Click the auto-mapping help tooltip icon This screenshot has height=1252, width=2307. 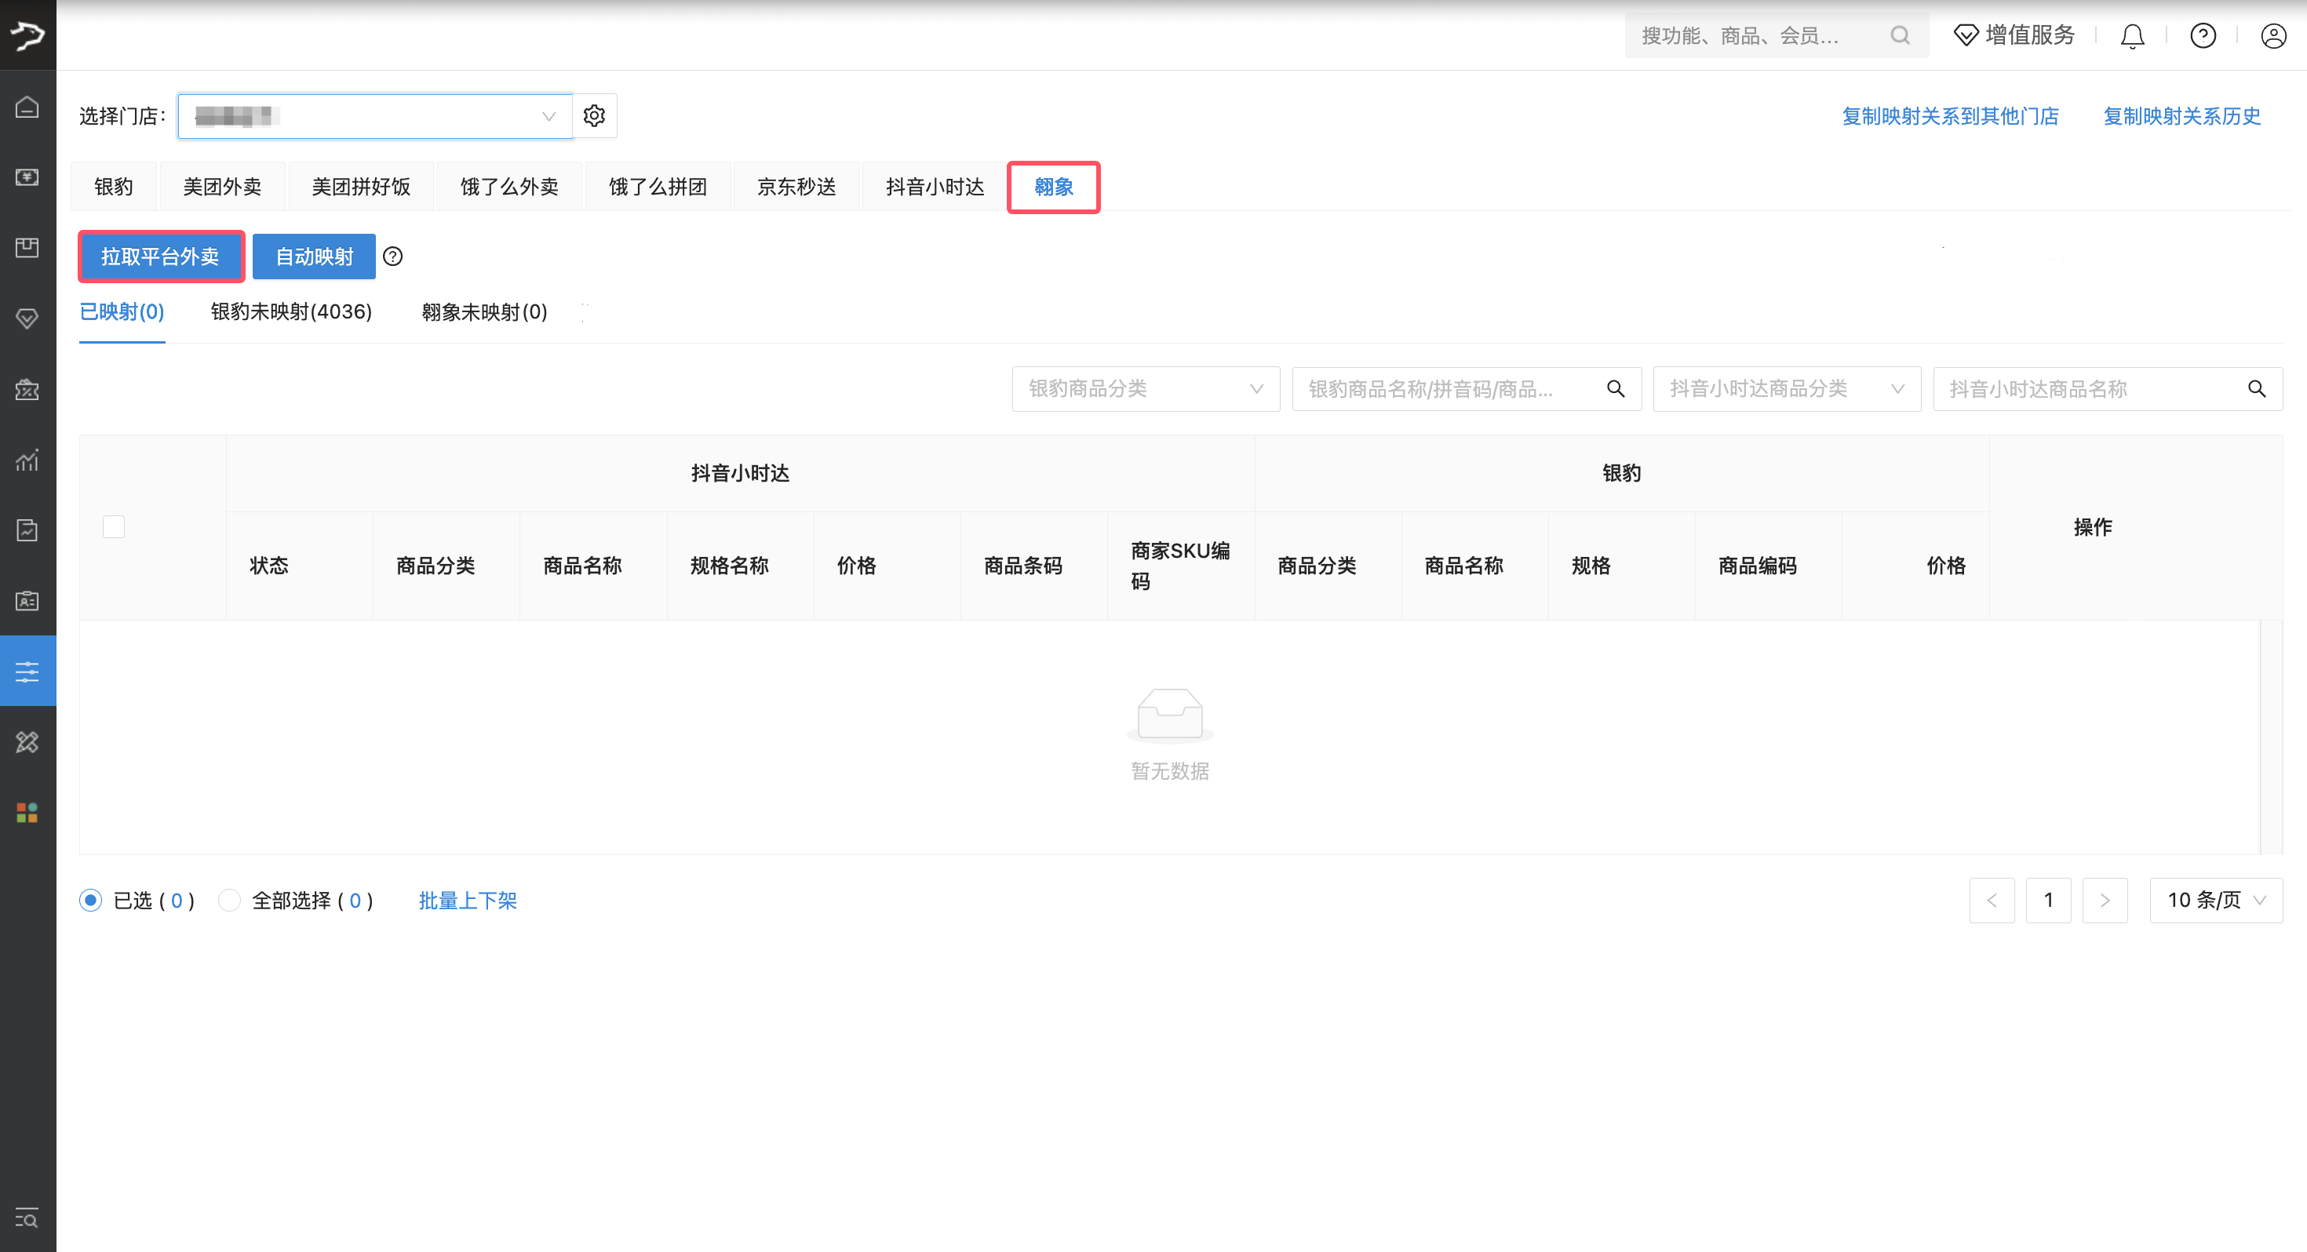point(392,257)
